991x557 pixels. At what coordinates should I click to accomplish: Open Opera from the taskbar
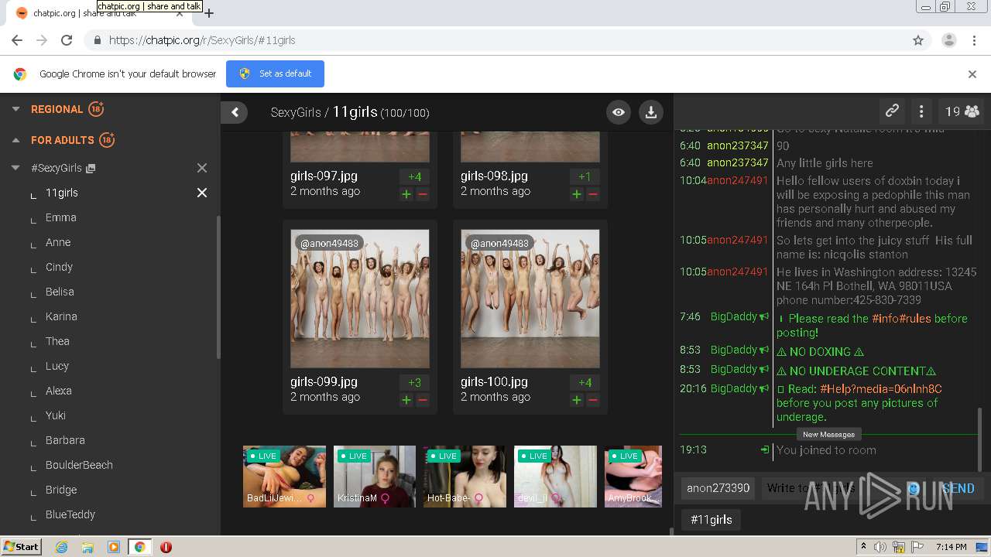click(x=166, y=547)
